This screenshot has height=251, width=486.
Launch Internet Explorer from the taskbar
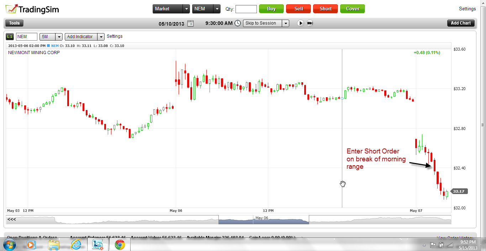click(x=76, y=245)
